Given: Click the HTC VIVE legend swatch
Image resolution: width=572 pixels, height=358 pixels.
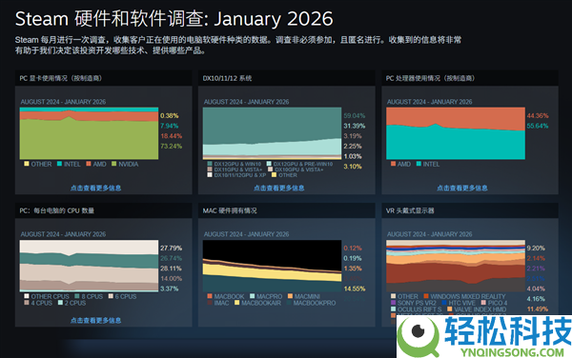Looking at the screenshot, I should coord(444,303).
